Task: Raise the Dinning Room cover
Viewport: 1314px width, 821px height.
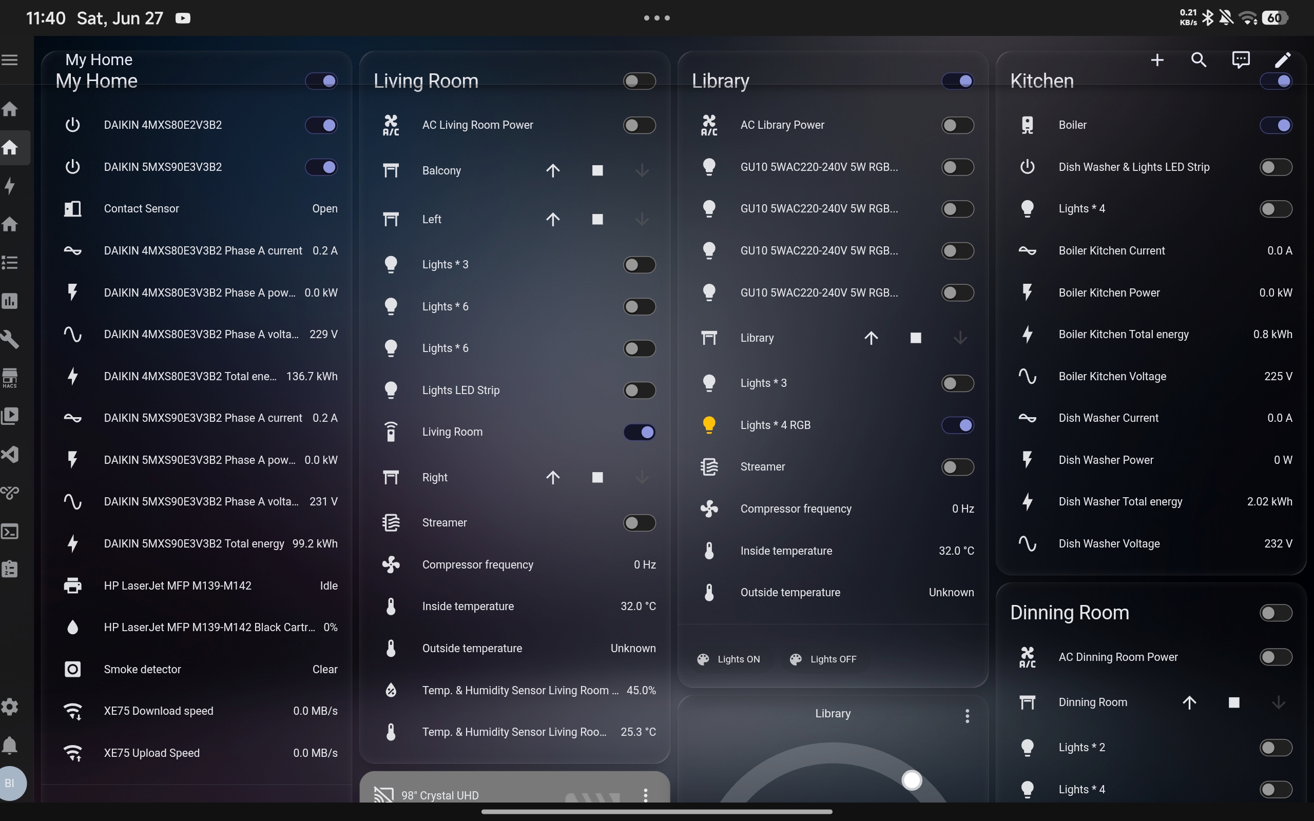Action: tap(1189, 702)
